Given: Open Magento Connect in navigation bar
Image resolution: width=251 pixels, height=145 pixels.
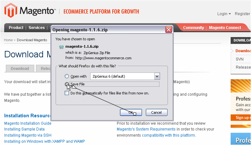Looking at the screenshot, I should click(x=225, y=28).
